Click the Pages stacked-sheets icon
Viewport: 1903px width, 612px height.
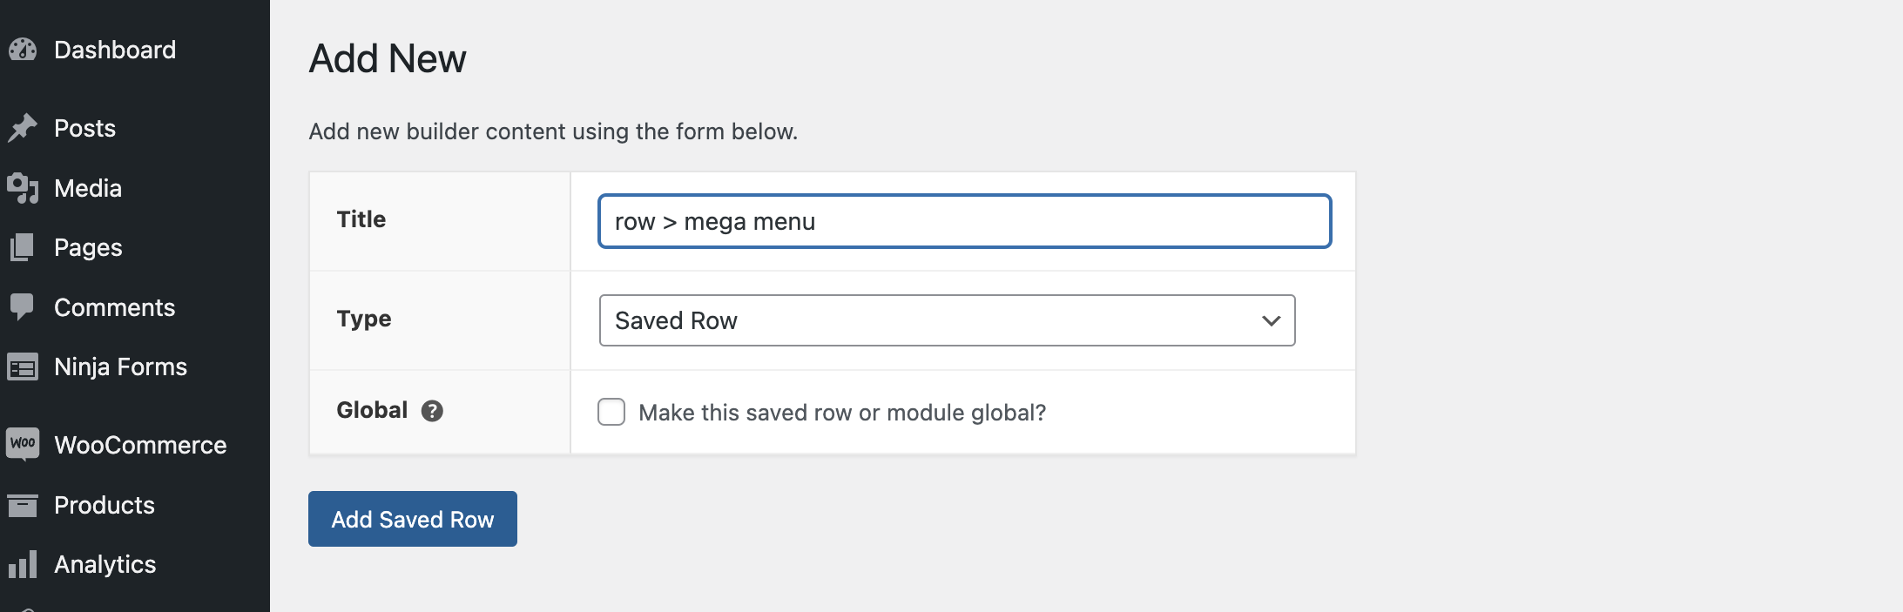click(23, 247)
